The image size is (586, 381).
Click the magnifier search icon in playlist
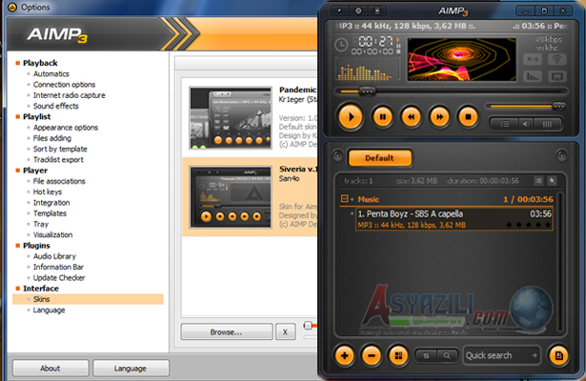(x=447, y=355)
